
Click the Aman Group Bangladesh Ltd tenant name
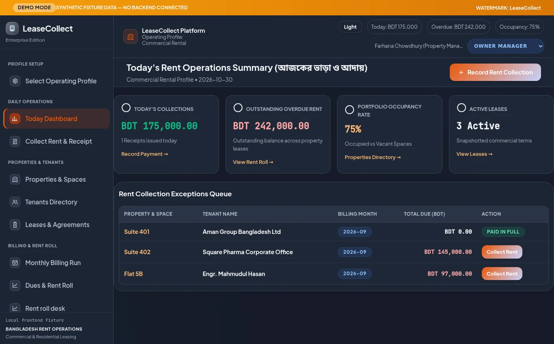(x=242, y=232)
